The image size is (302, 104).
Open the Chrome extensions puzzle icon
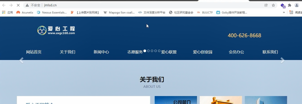tap(289, 5)
